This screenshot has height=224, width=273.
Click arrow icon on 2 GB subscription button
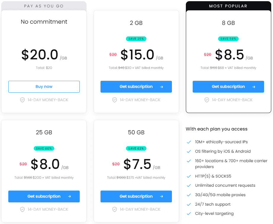coord(162,87)
